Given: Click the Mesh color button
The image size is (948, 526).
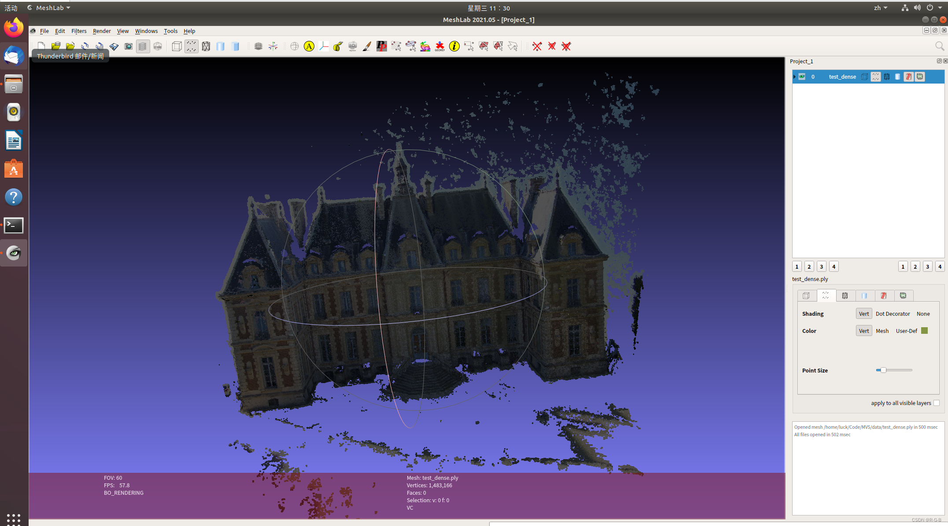Looking at the screenshot, I should [x=882, y=331].
